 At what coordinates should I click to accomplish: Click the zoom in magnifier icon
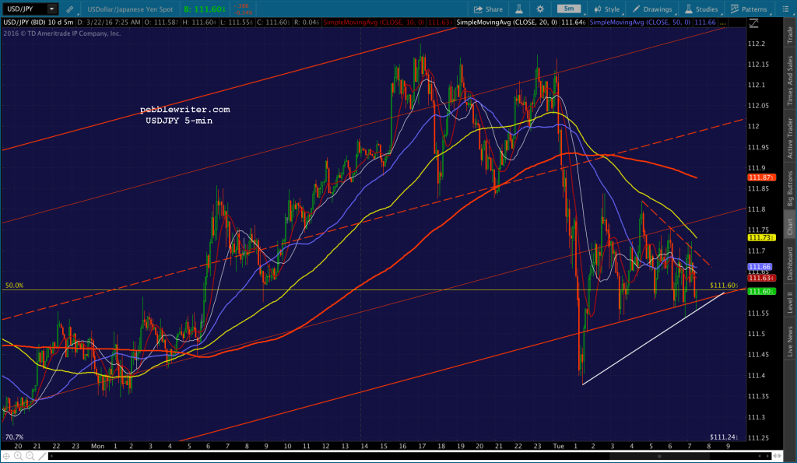[x=19, y=456]
